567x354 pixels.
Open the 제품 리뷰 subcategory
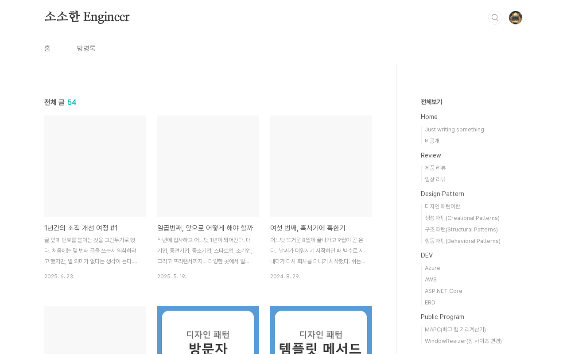[435, 168]
